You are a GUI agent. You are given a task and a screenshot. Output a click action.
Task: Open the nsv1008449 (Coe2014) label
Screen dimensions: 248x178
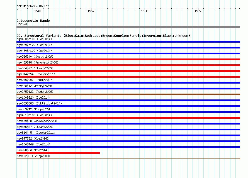[33, 144]
